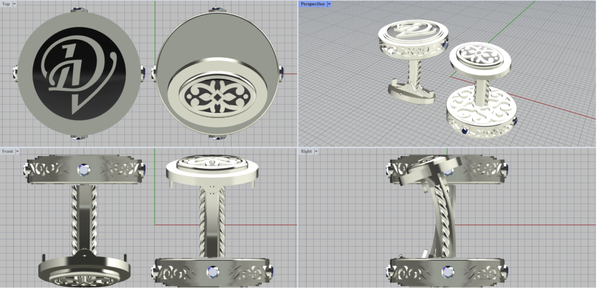Expand the Right viewport dropdown arrow
Viewport: 597px width, 288px height.
coord(315,151)
